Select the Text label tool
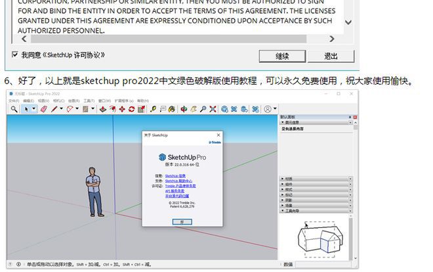433x272 pixels. pyautogui.click(x=163, y=109)
